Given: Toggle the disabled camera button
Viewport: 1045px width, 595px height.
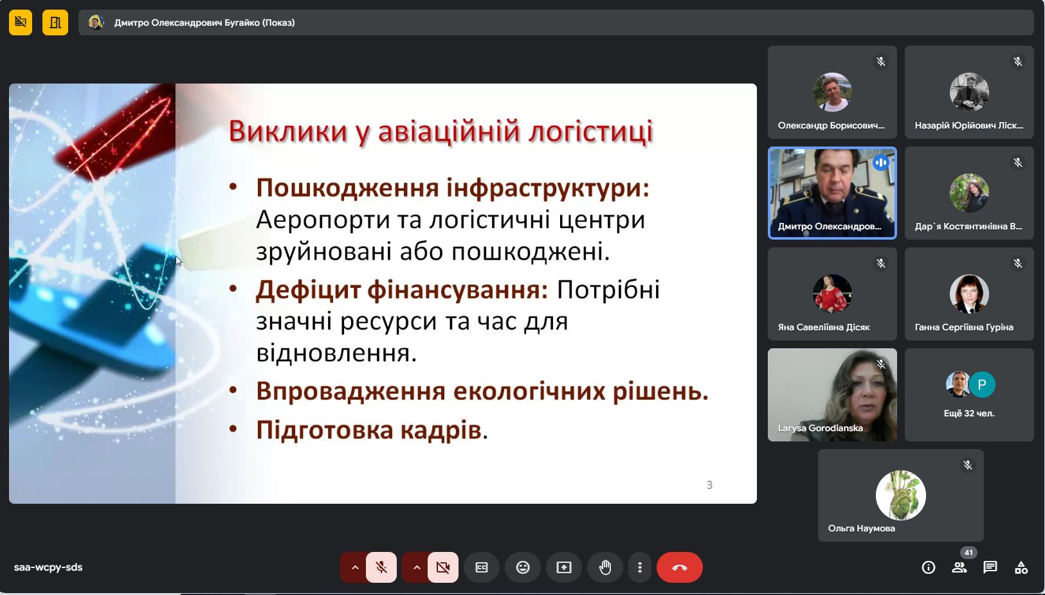Looking at the screenshot, I should 442,567.
